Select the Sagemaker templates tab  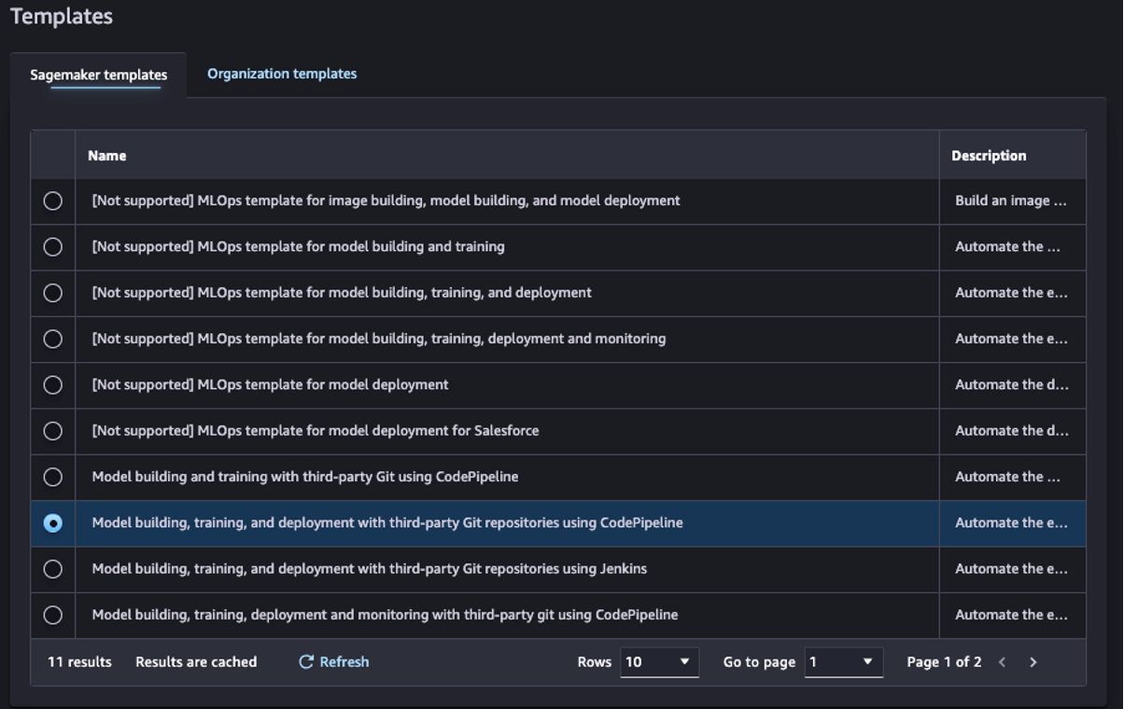coord(97,75)
